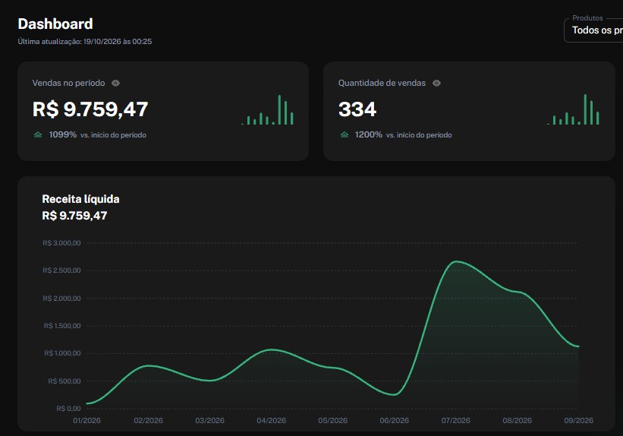
Task: Click the mini bar chart in Quantidade card
Action: (x=574, y=110)
